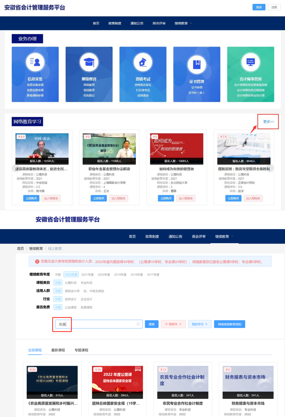The height and width of the screenshot is (417, 285).
Task: Click the 证书管理 bookmark icon
Action: pos(197,64)
